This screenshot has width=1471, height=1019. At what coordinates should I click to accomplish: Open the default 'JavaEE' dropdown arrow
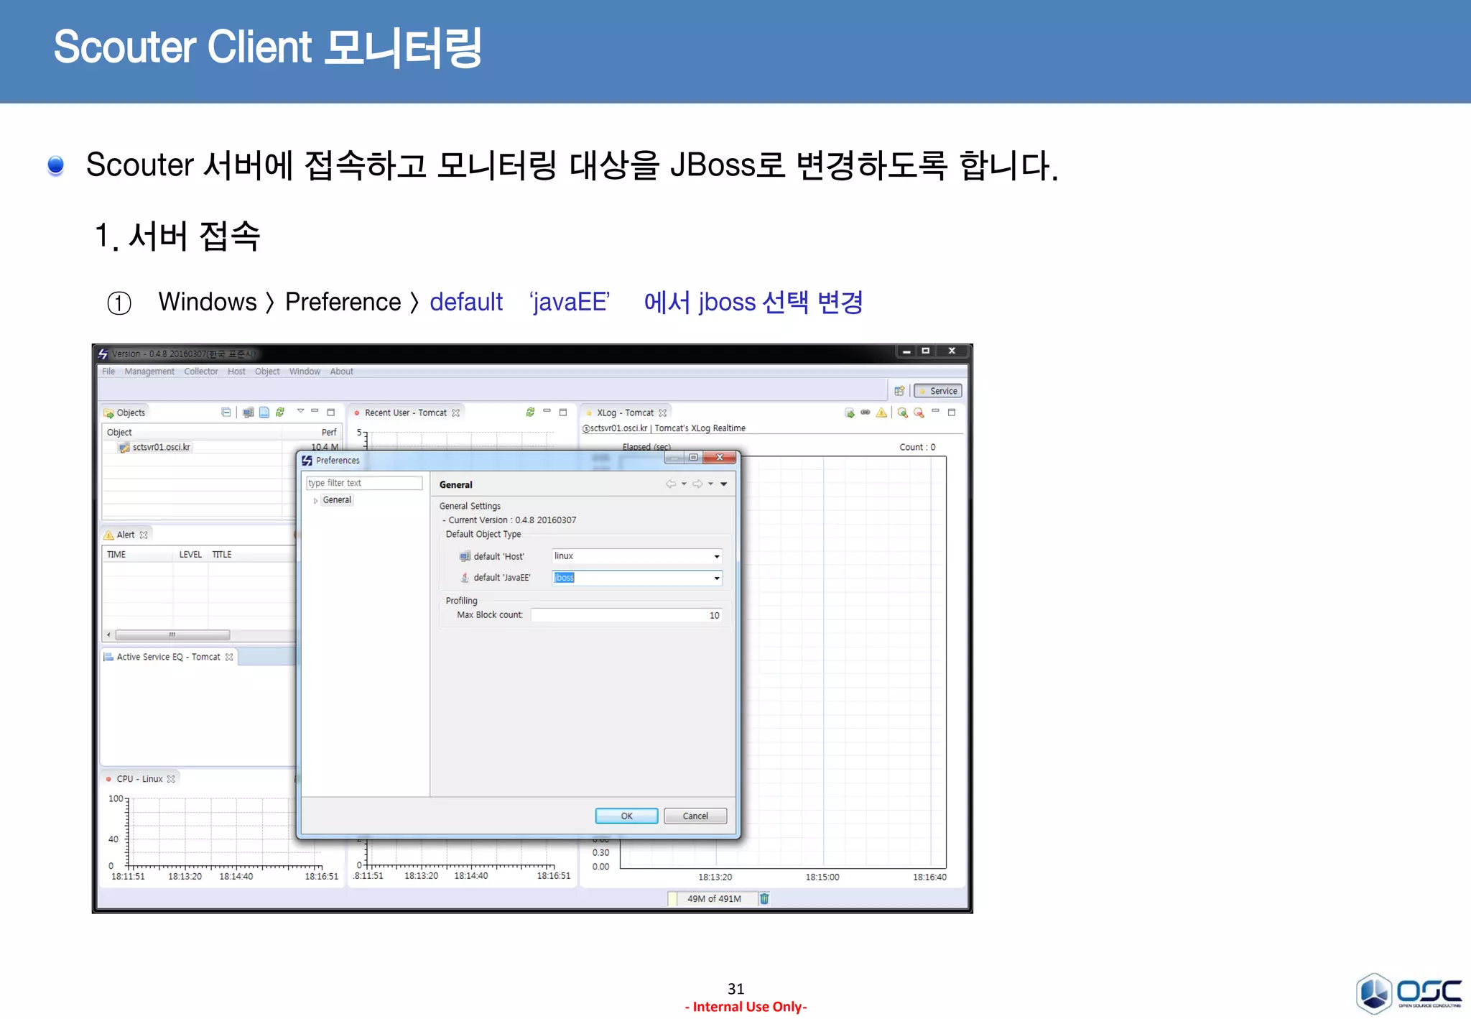coord(716,578)
